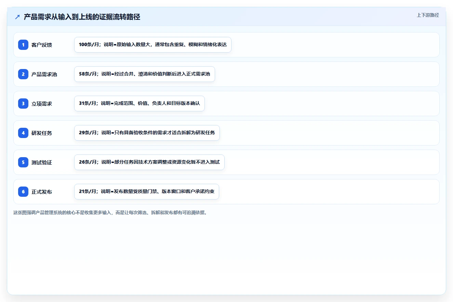Select step badge number 2
This screenshot has height=302, width=453.
23,74
